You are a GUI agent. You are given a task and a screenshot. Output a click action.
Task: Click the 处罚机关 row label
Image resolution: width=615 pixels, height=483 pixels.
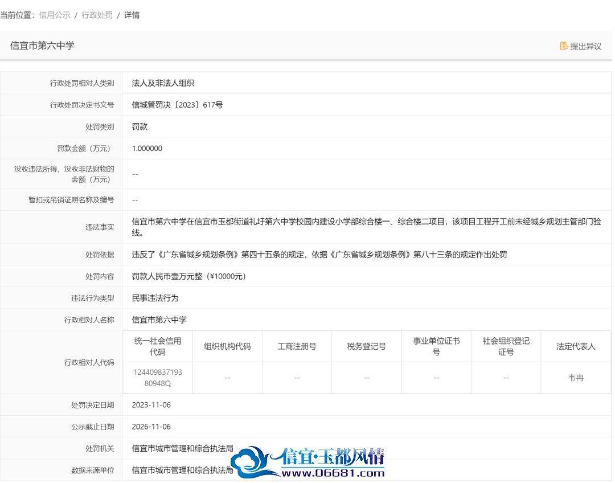point(100,449)
